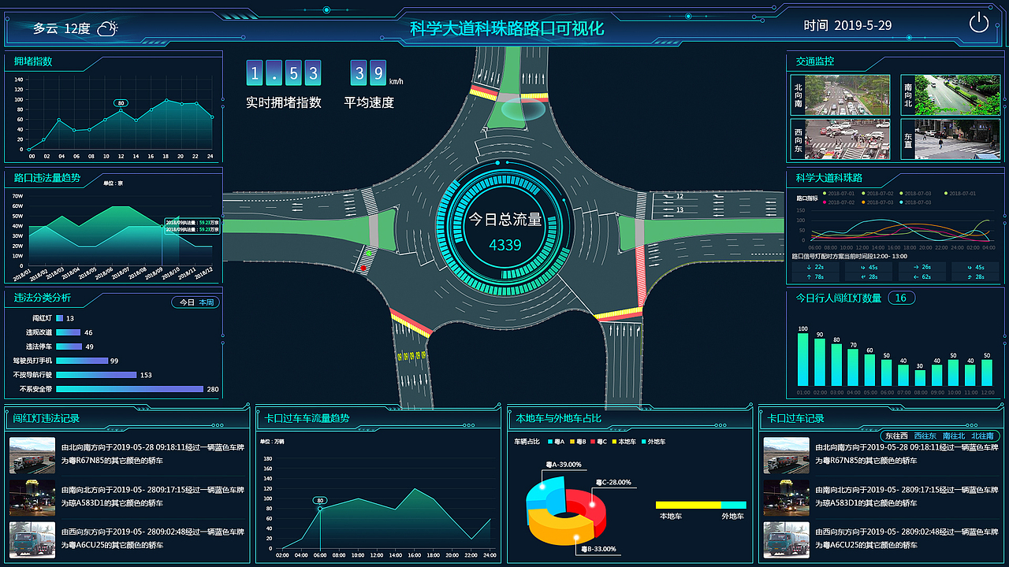Click the 交通监控 panel title
Image resolution: width=1009 pixels, height=567 pixels.
tap(814, 61)
